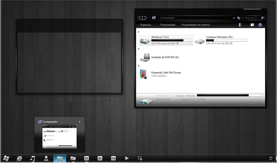Screen dimensions: 277x163
Task: Collapse the removable storage group arrow
Action: 138,49
